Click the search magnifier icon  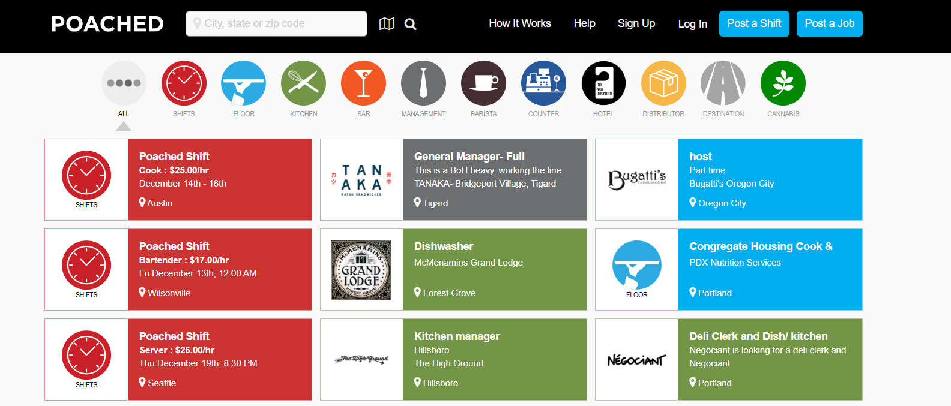click(411, 24)
